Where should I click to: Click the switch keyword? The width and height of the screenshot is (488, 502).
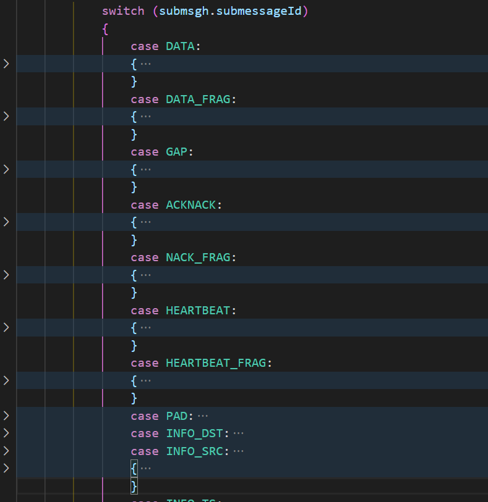coord(124,11)
